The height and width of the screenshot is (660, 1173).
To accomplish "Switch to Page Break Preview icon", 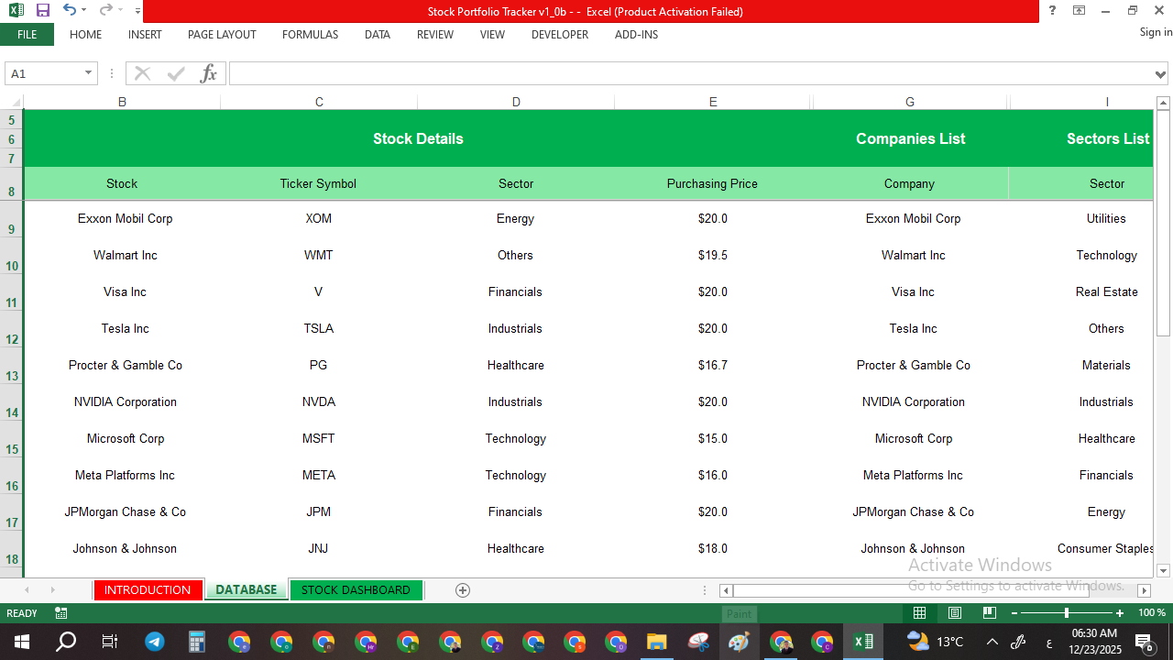I will [x=989, y=612].
